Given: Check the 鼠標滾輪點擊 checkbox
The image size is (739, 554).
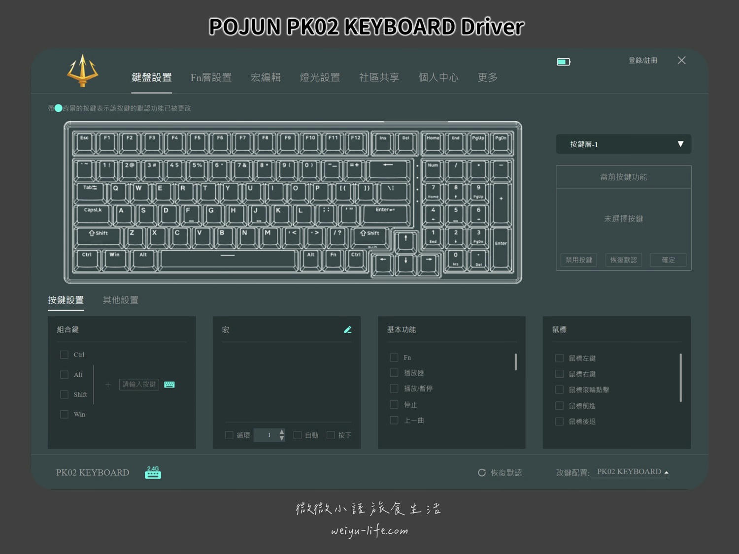Looking at the screenshot, I should pos(559,390).
